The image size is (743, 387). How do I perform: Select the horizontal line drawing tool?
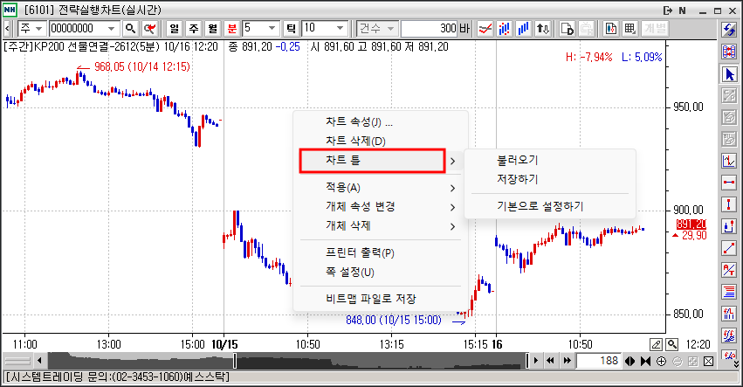[x=729, y=183]
